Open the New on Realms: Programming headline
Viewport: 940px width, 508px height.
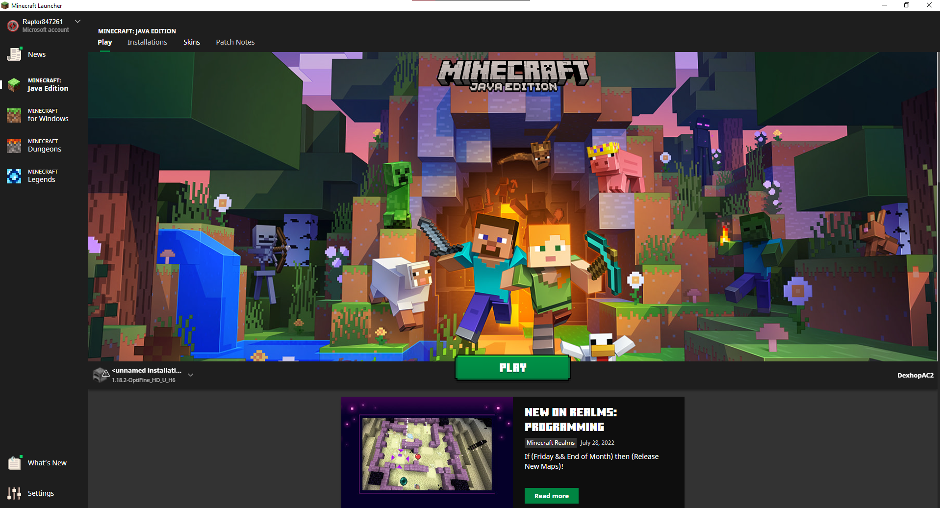[x=571, y=419]
